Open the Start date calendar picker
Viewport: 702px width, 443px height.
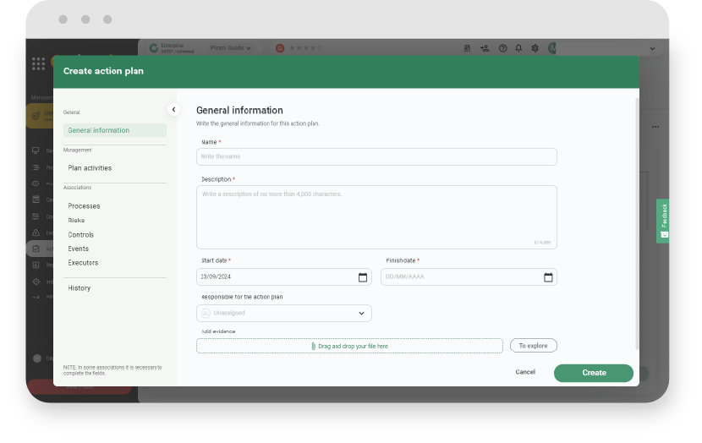tap(363, 277)
